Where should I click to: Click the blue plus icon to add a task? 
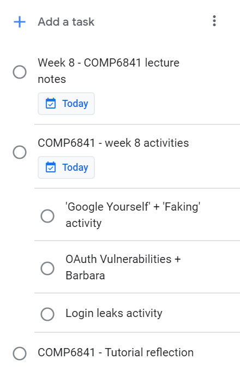tap(20, 22)
